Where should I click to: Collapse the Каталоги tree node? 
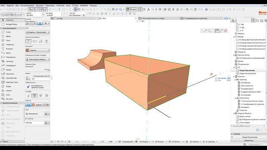coord(234,77)
